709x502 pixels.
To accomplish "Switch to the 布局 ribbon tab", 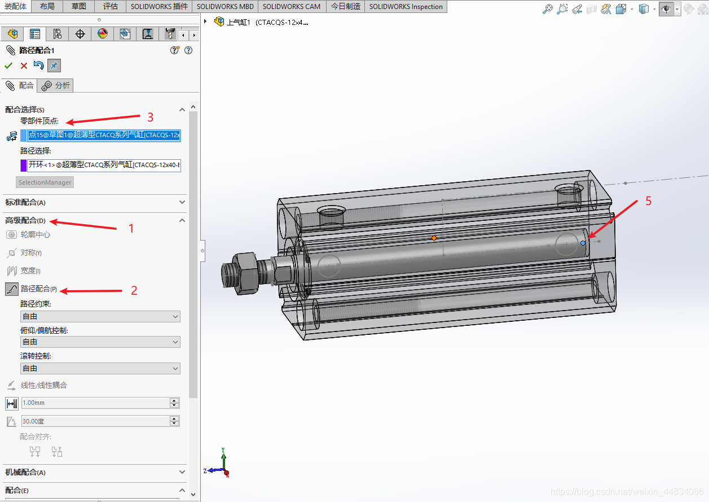I will click(47, 6).
